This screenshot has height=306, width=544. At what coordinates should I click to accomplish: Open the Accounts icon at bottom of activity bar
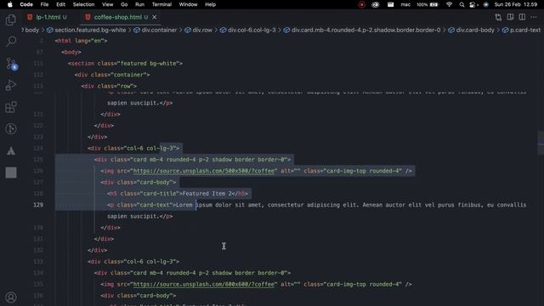(x=11, y=297)
